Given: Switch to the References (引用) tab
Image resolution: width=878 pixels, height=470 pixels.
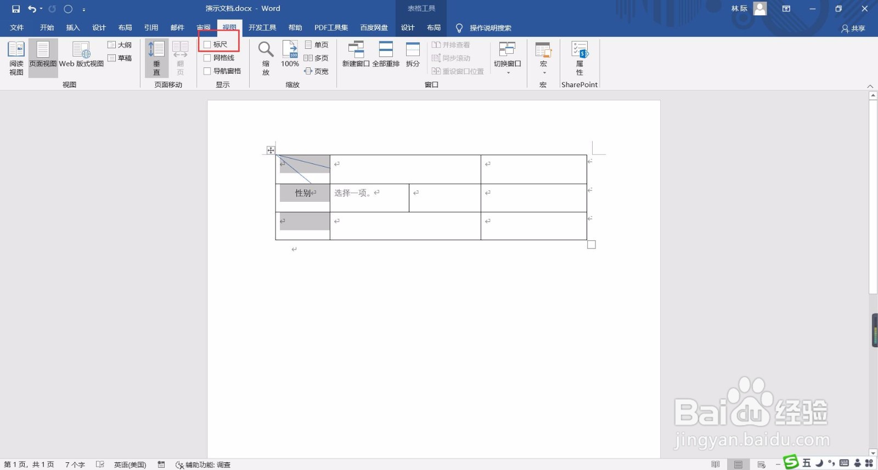Looking at the screenshot, I should coord(151,27).
